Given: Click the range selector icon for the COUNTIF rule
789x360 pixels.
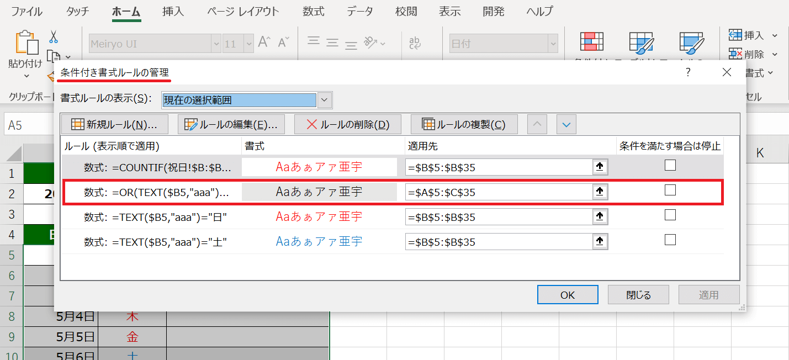Looking at the screenshot, I should [600, 167].
